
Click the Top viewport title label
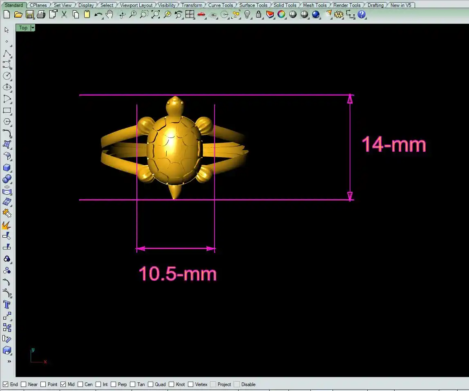[x=23, y=28]
